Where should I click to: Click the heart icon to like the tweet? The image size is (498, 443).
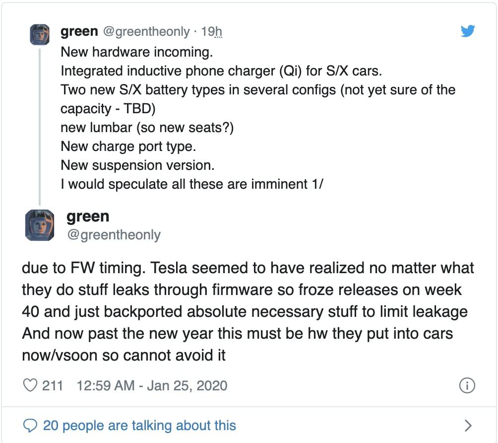[x=31, y=384]
